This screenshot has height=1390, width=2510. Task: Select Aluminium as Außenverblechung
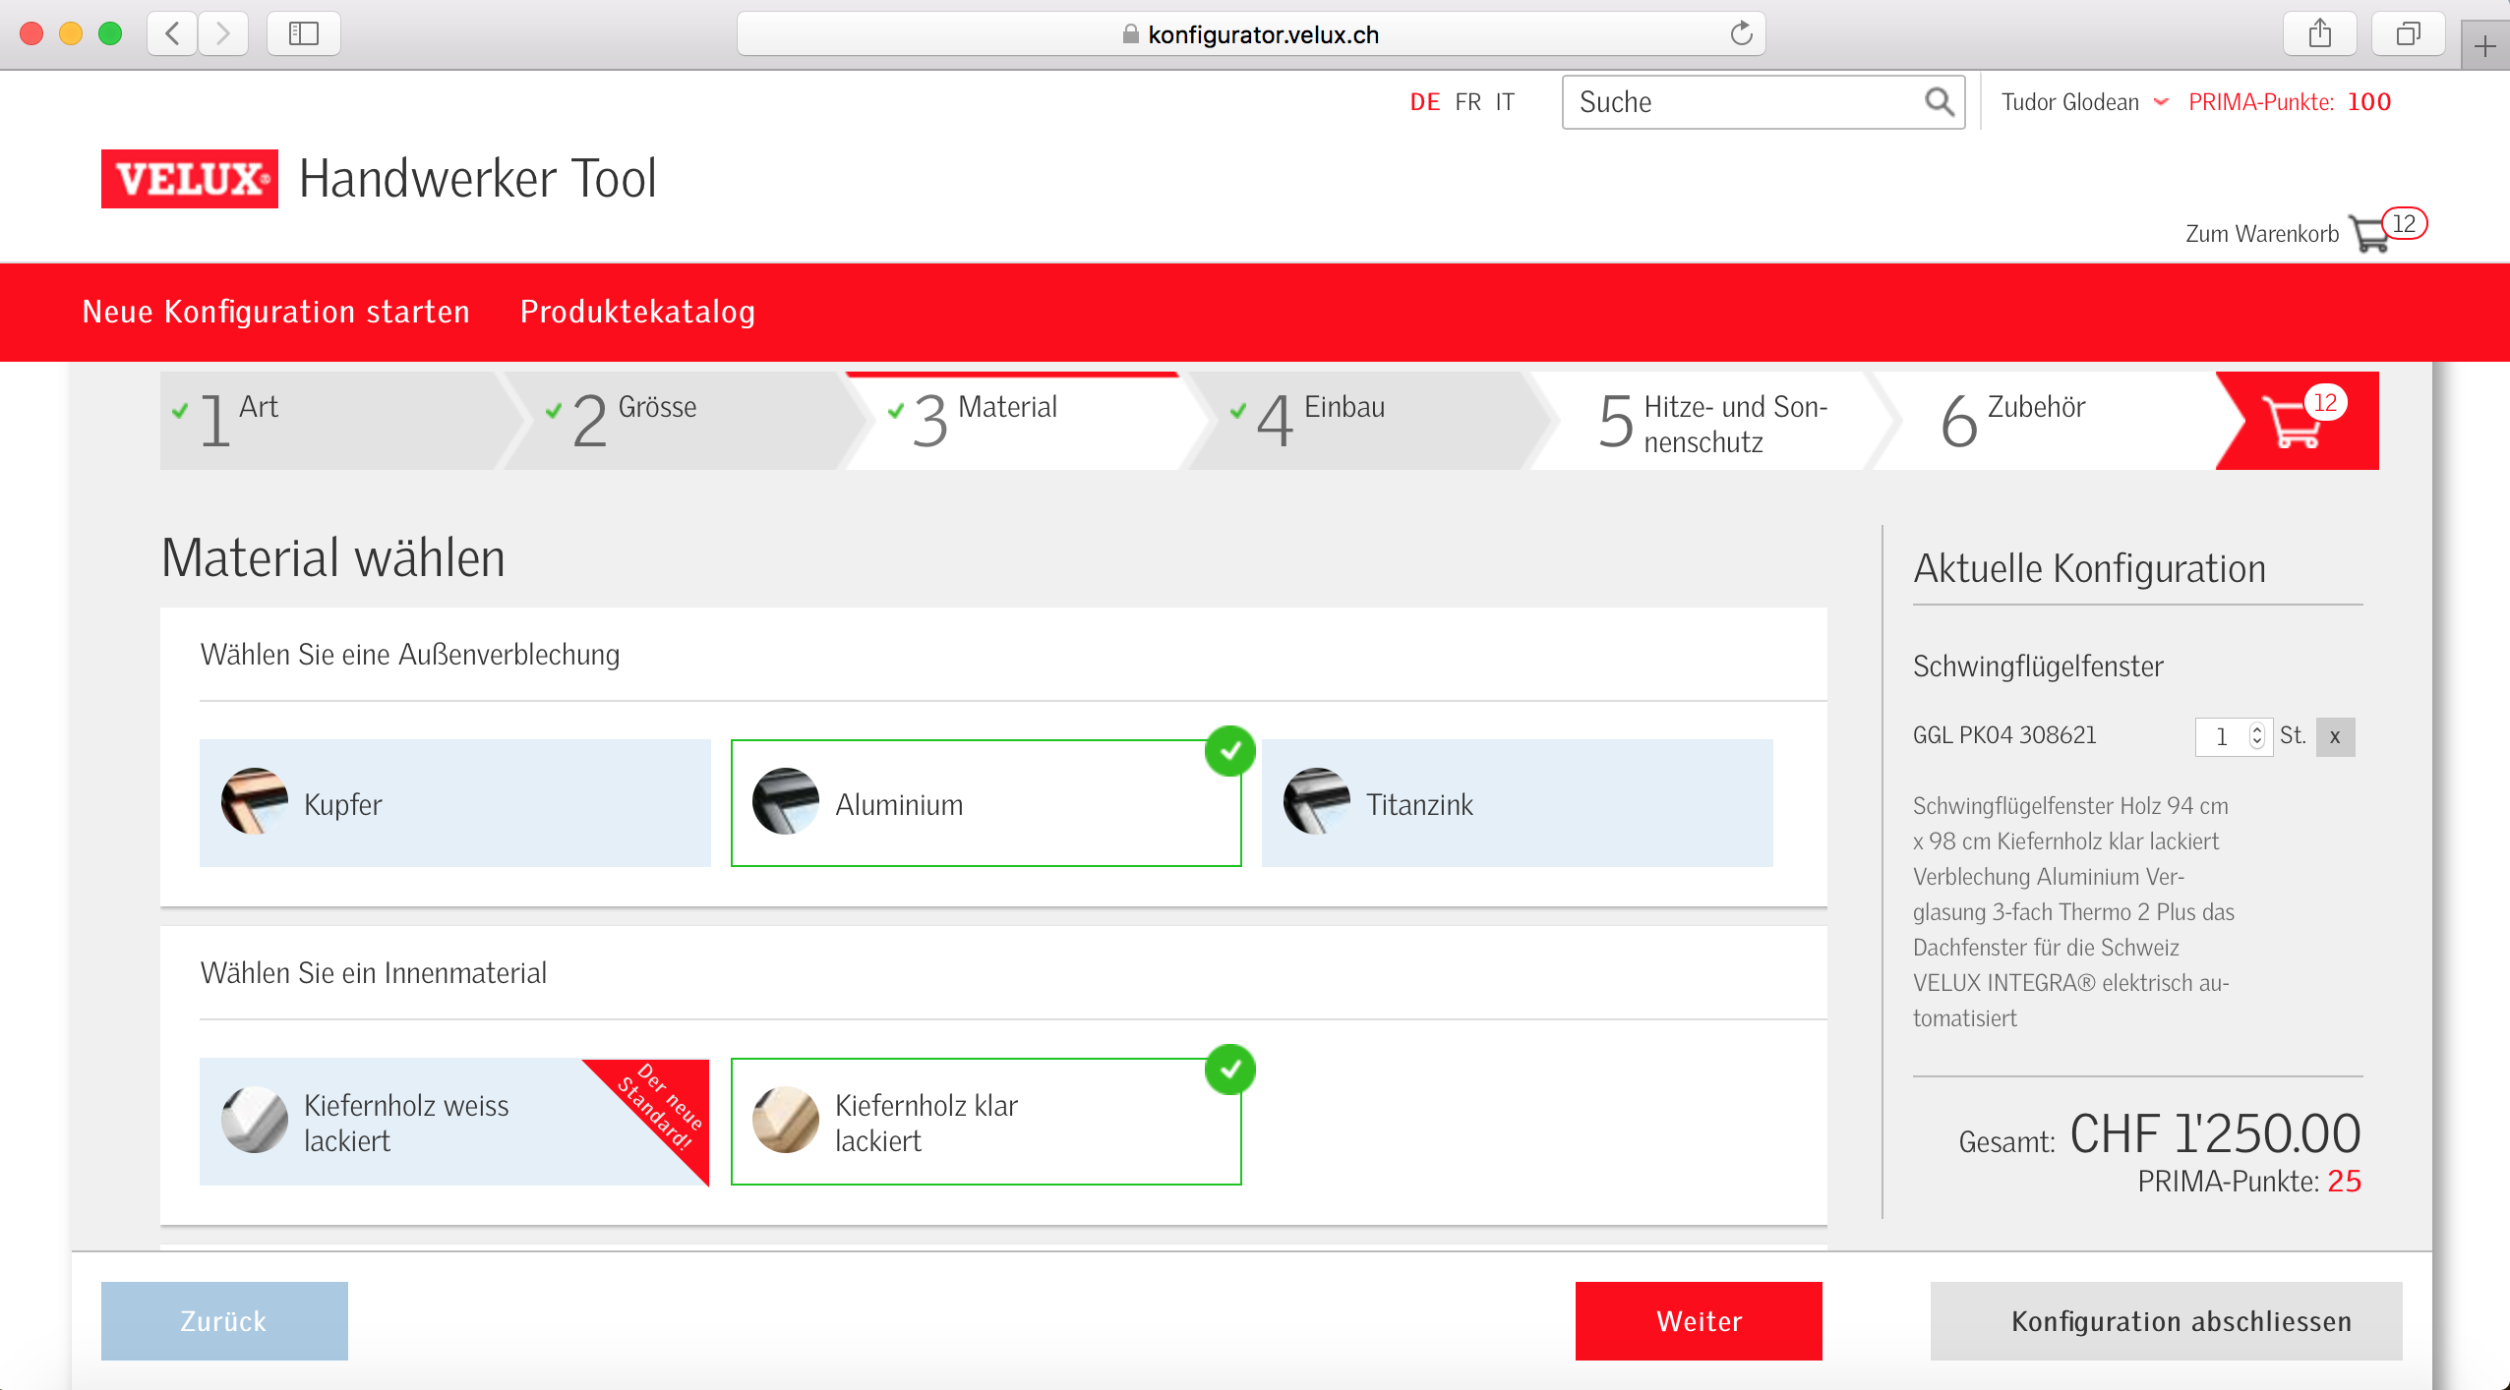[x=986, y=803]
